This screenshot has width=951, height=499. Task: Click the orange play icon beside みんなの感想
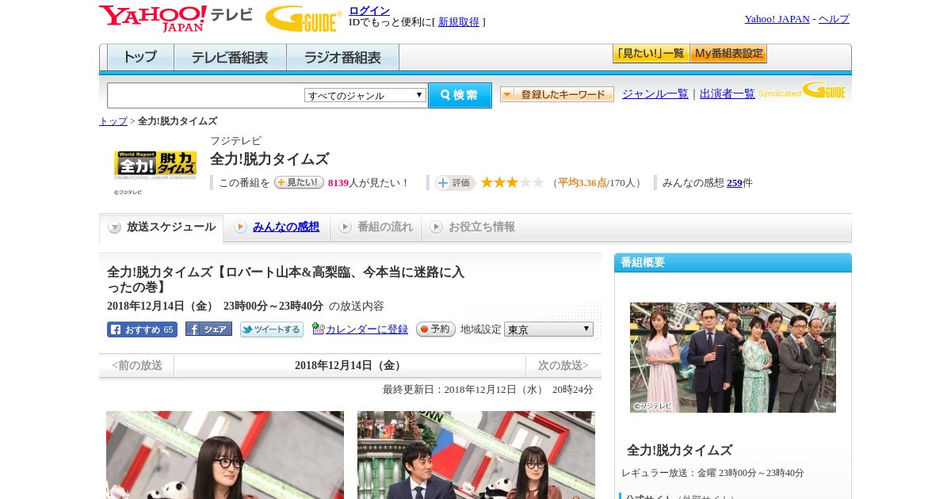tap(240, 227)
